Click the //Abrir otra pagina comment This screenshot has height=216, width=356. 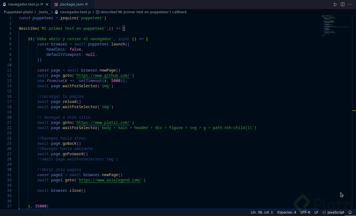(59, 169)
